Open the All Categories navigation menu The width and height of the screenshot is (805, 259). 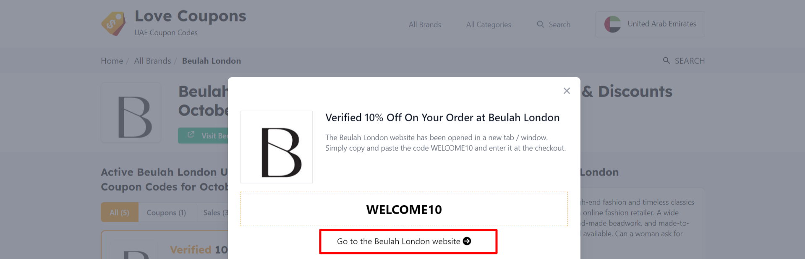click(x=488, y=24)
